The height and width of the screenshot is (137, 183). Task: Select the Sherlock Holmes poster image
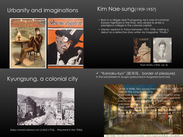pyautogui.click(x=28, y=43)
